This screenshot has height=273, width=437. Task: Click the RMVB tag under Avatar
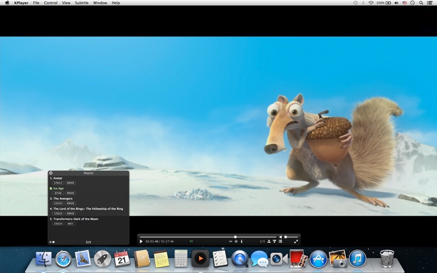tap(70, 183)
